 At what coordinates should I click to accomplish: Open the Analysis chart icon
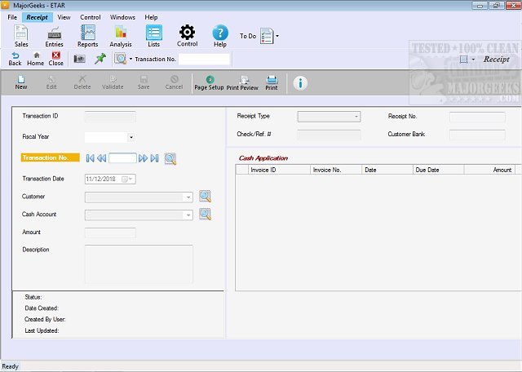pos(121,34)
